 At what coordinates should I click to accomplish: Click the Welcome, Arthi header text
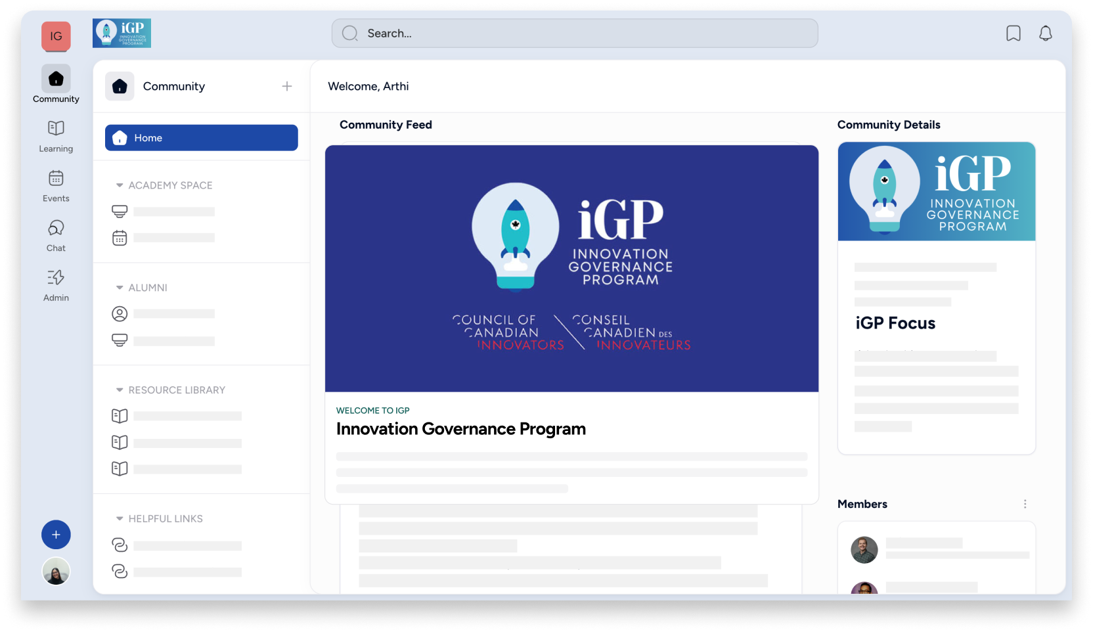(368, 86)
